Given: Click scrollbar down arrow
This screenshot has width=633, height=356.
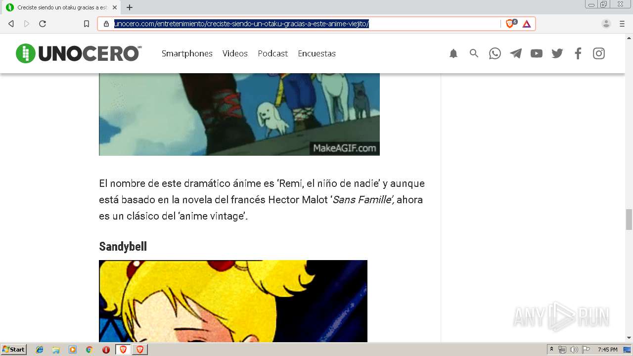Looking at the screenshot, I should 629,338.
